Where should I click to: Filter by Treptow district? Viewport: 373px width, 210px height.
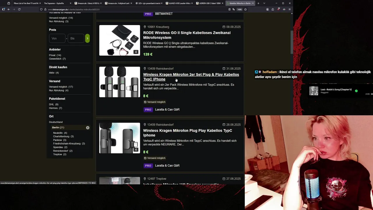(x=60, y=154)
